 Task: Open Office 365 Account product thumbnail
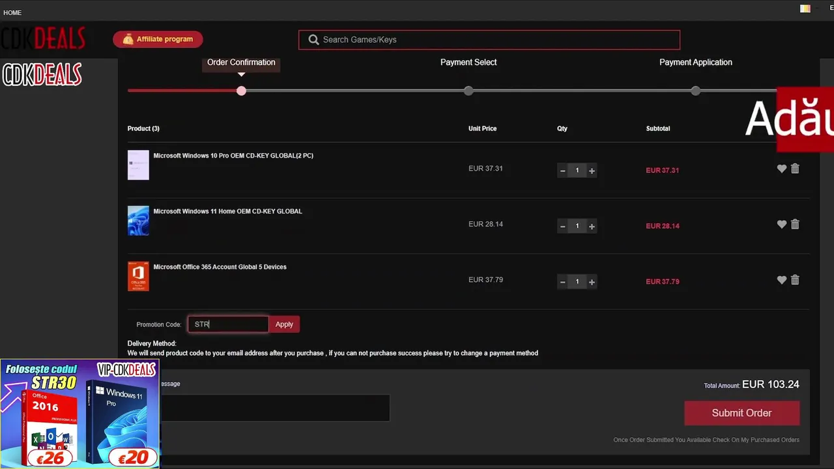(x=138, y=276)
